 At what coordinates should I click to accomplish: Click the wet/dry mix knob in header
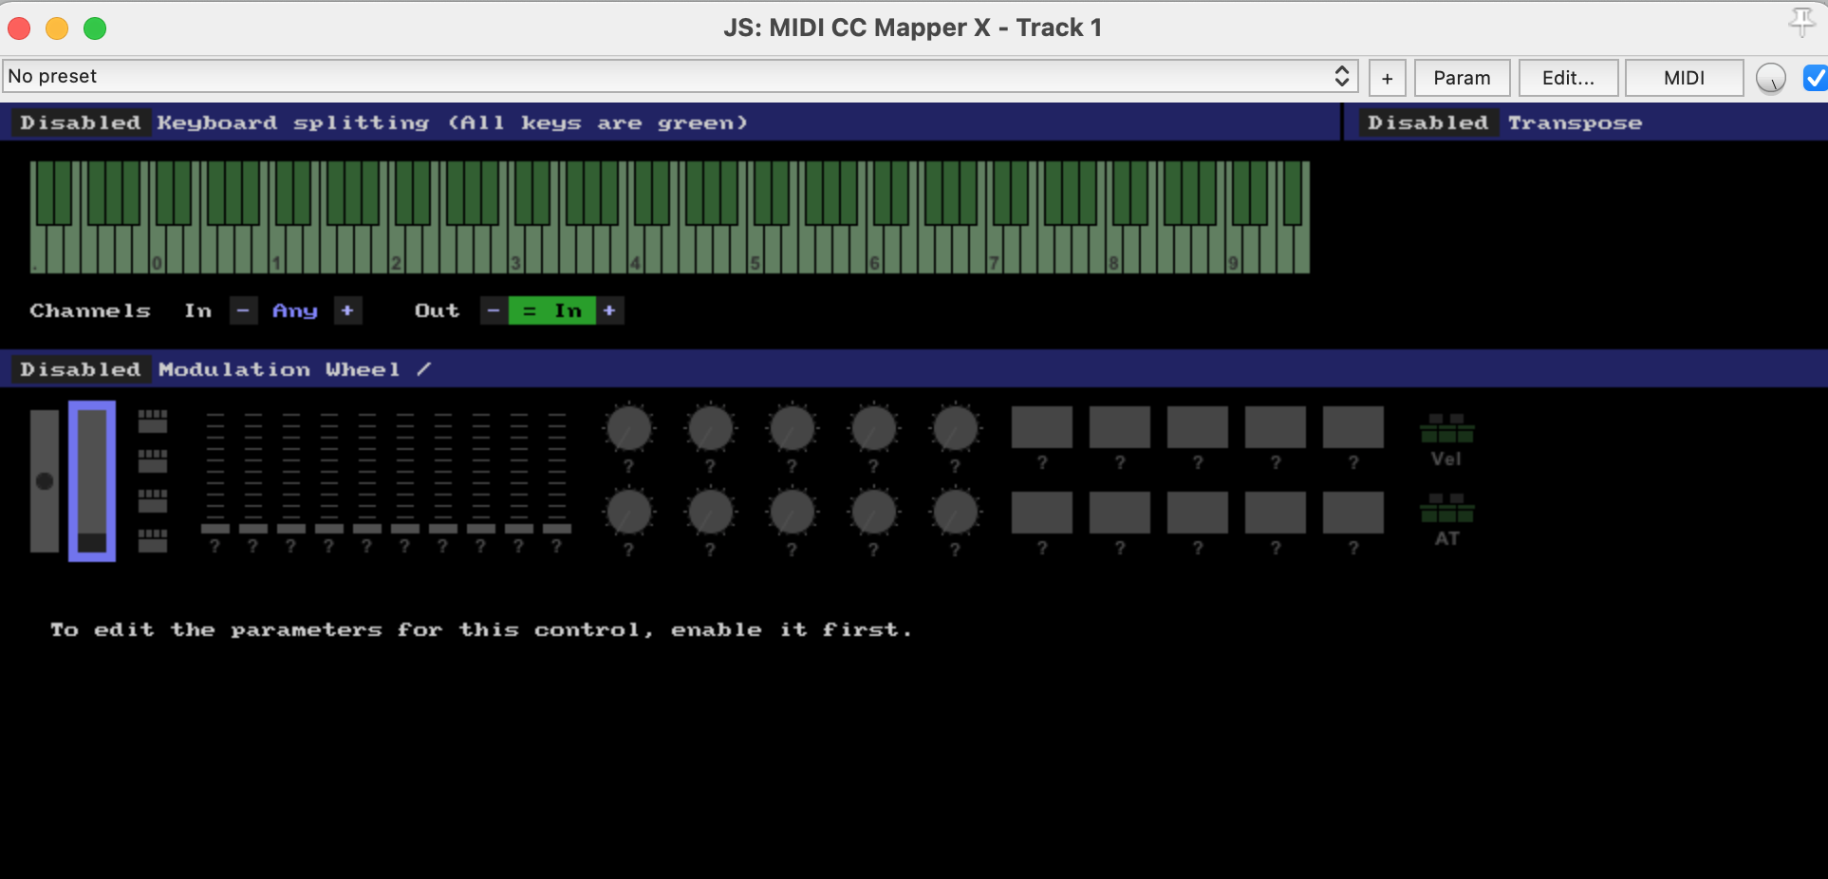click(x=1771, y=79)
